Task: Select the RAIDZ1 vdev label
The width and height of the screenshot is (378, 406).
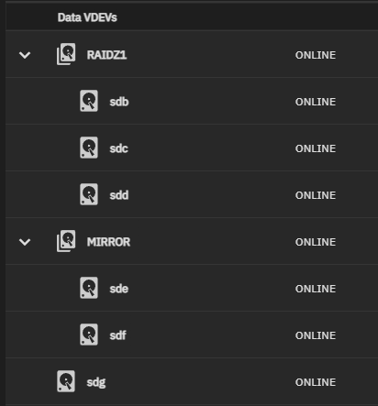Action: [x=106, y=55]
